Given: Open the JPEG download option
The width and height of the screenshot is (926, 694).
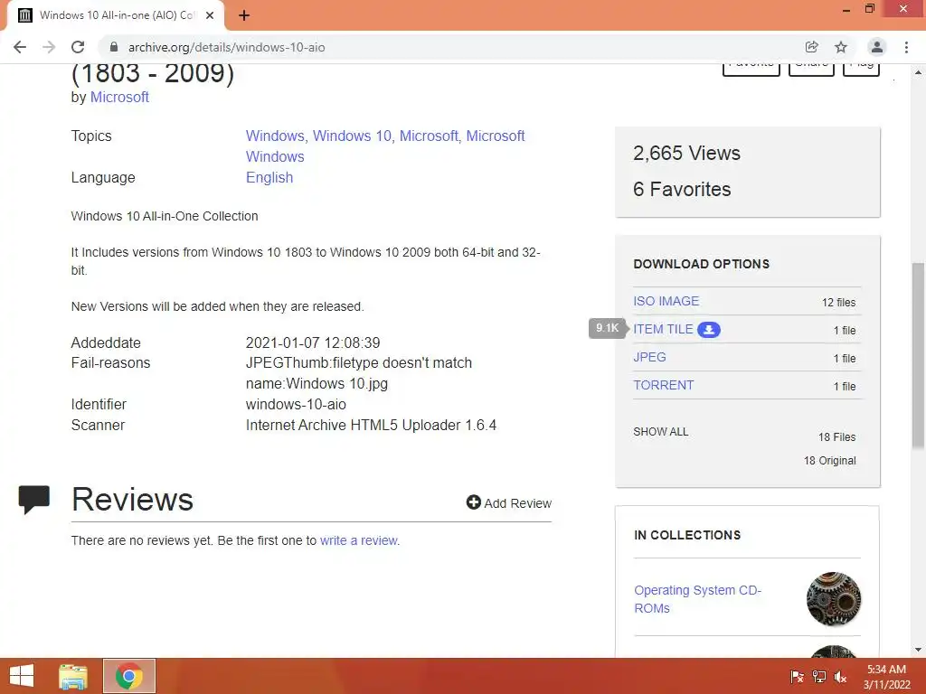Looking at the screenshot, I should coord(649,357).
